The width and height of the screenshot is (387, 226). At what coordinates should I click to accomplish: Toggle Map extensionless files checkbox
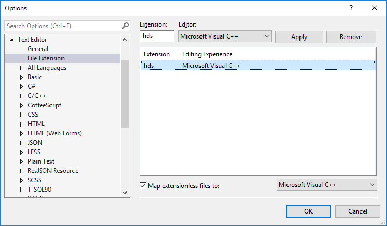(x=144, y=185)
